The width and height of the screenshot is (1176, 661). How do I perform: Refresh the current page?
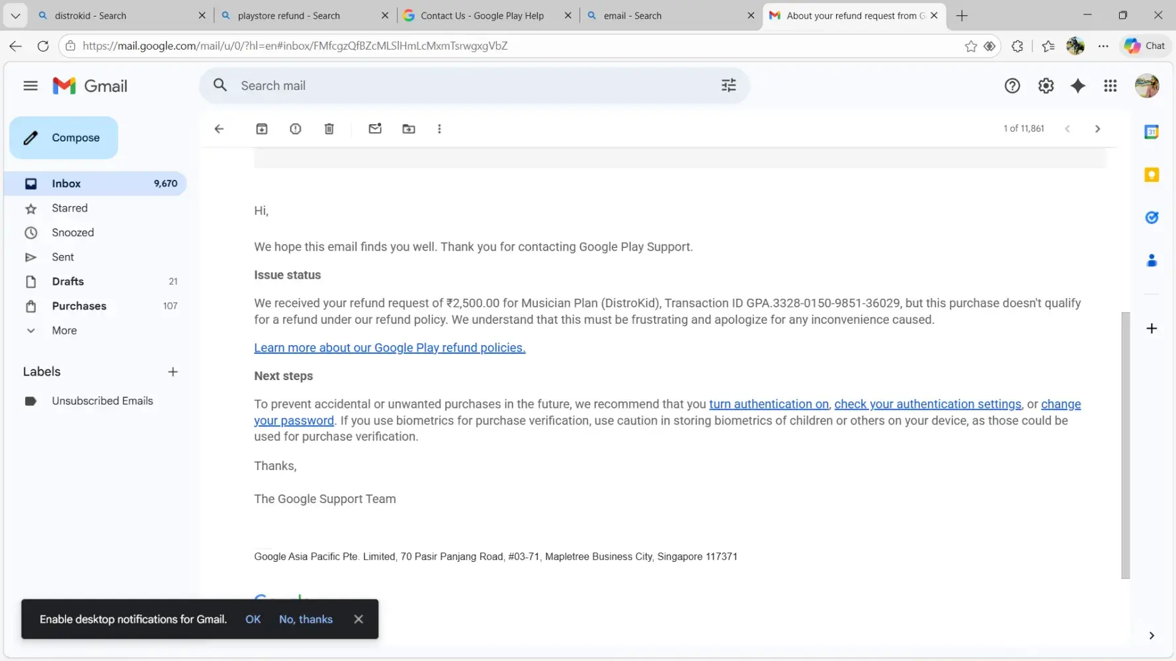coord(43,46)
